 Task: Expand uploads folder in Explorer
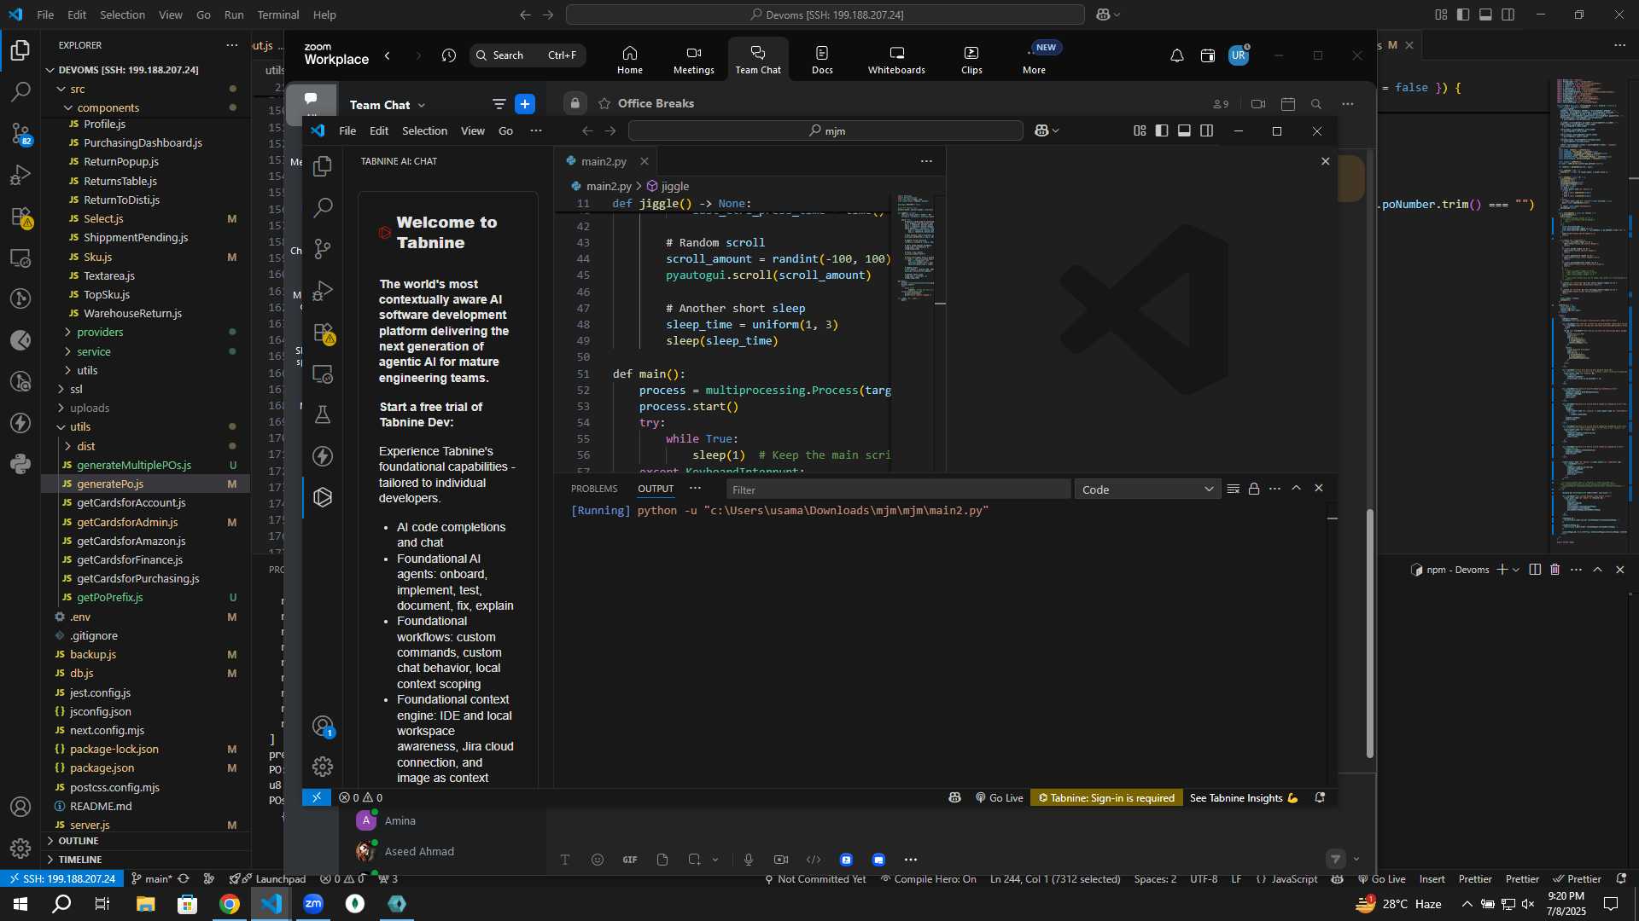point(90,408)
